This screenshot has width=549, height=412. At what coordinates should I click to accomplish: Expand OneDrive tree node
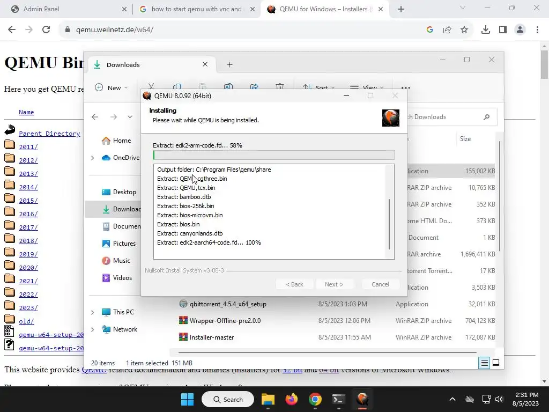pos(92,158)
